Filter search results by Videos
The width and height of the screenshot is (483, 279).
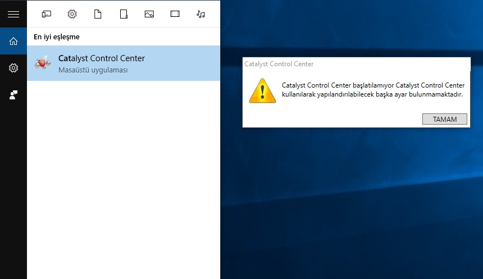click(x=175, y=14)
